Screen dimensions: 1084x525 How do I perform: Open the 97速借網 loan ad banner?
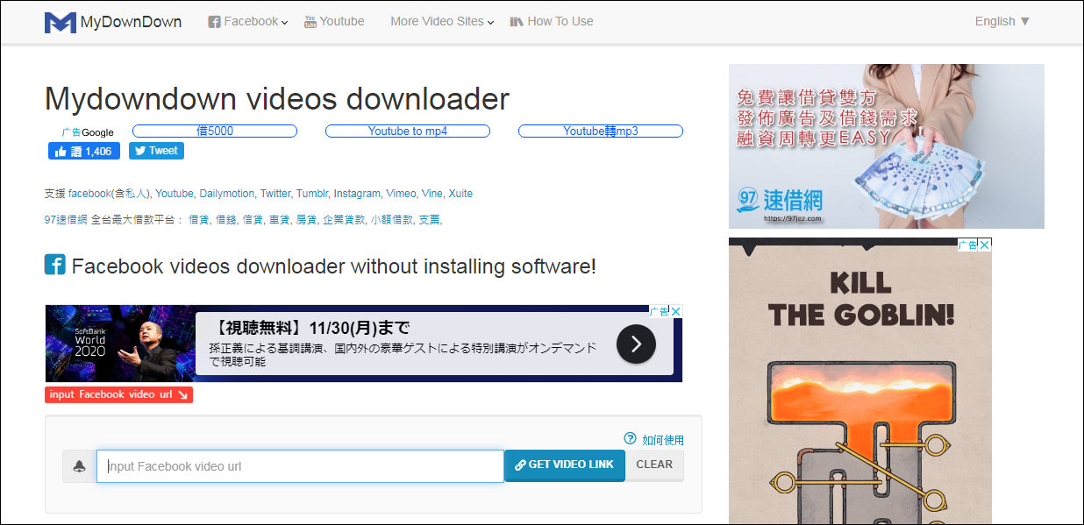(887, 145)
